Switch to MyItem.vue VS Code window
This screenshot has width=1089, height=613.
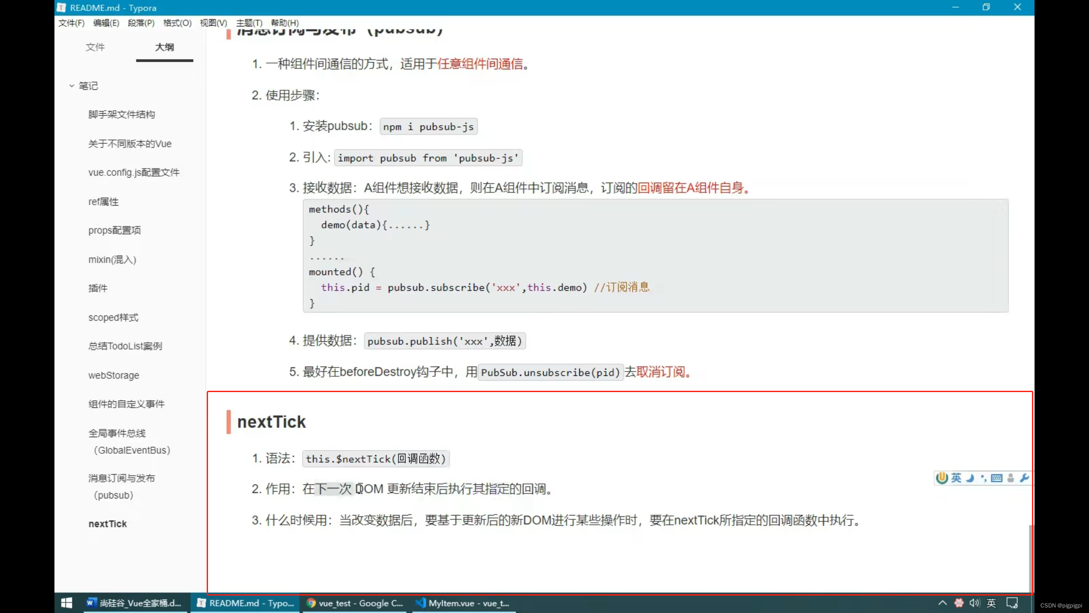click(465, 603)
